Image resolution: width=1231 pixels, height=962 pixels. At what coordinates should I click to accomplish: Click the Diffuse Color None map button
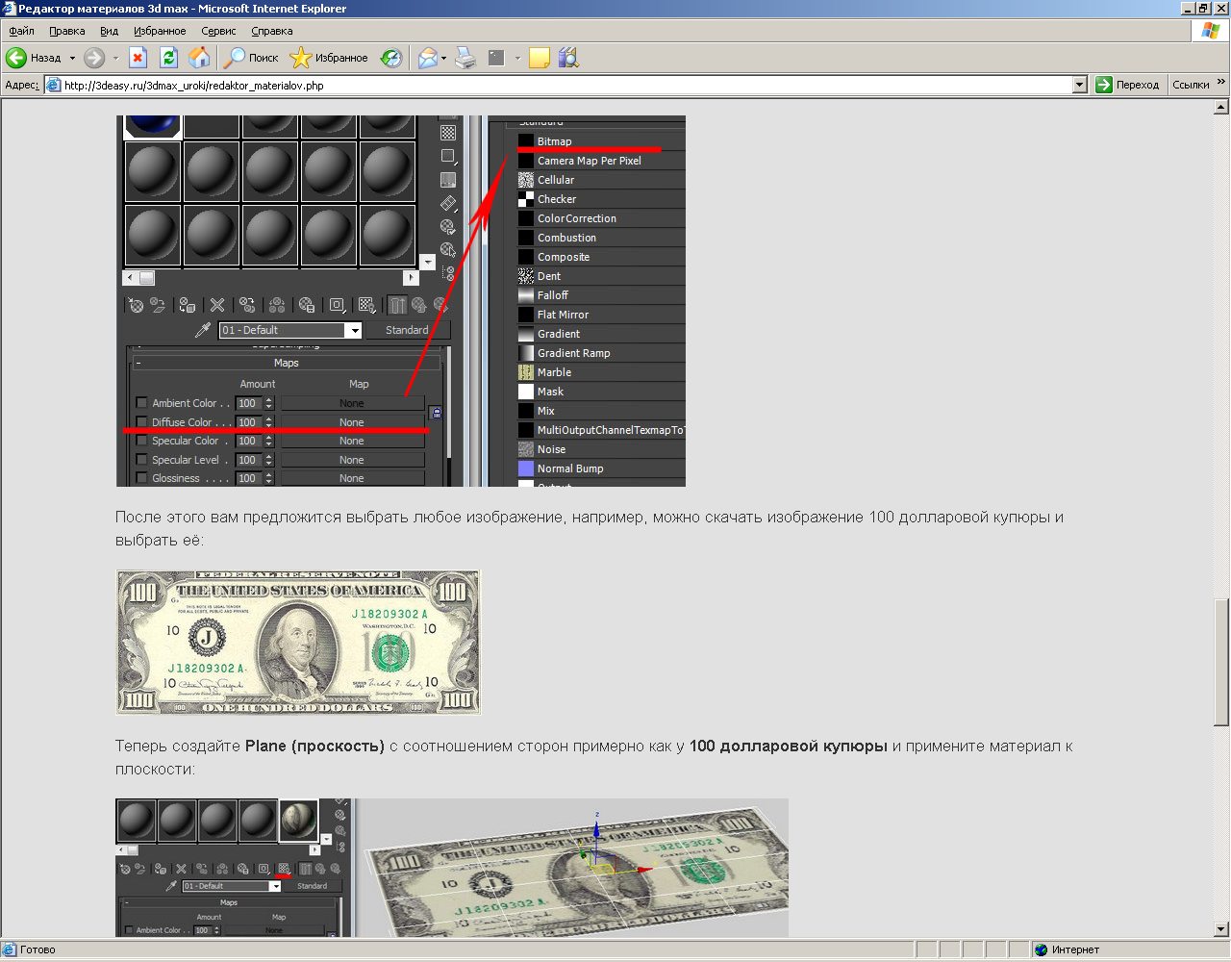pyautogui.click(x=352, y=422)
